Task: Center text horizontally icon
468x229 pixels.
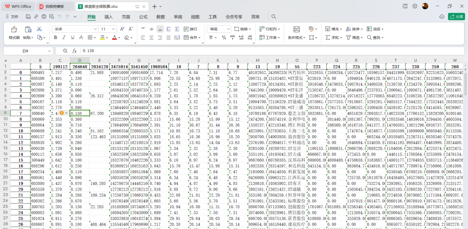Action: [152, 38]
